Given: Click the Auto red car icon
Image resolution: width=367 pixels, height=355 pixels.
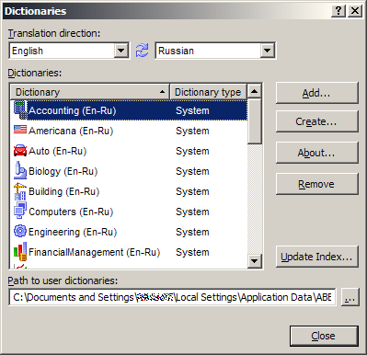Looking at the screenshot, I should coord(20,150).
